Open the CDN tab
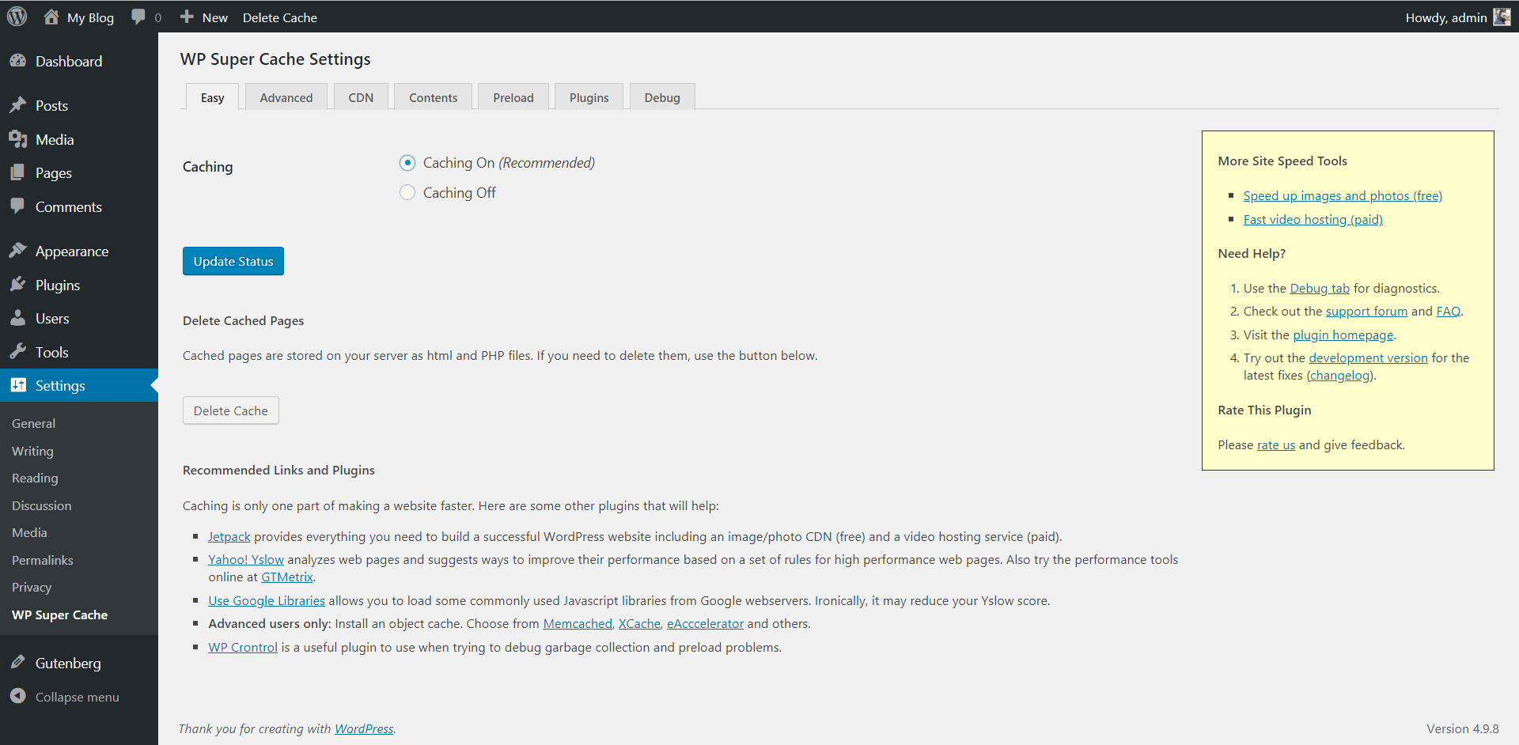This screenshot has height=745, width=1519. click(361, 97)
